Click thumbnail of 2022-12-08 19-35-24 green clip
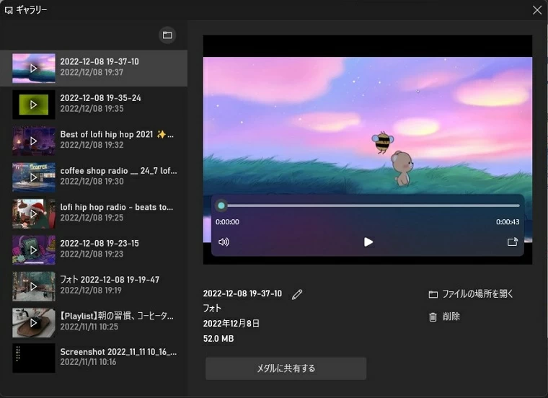The image size is (548, 398). pyautogui.click(x=34, y=105)
